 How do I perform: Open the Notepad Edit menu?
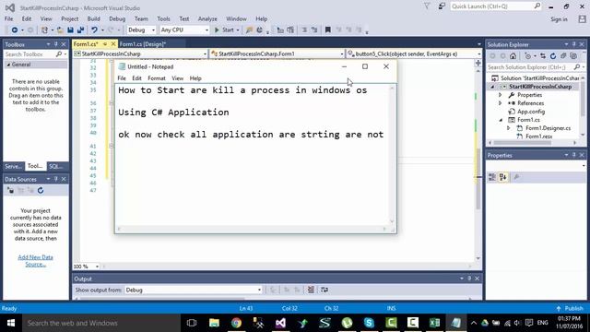(136, 78)
